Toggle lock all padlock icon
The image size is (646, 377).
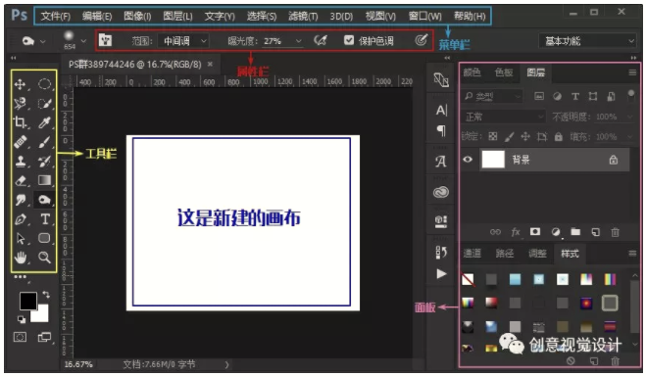tap(558, 137)
